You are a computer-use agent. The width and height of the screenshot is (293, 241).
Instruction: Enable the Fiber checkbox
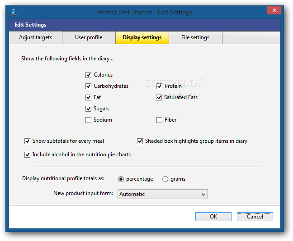(159, 120)
